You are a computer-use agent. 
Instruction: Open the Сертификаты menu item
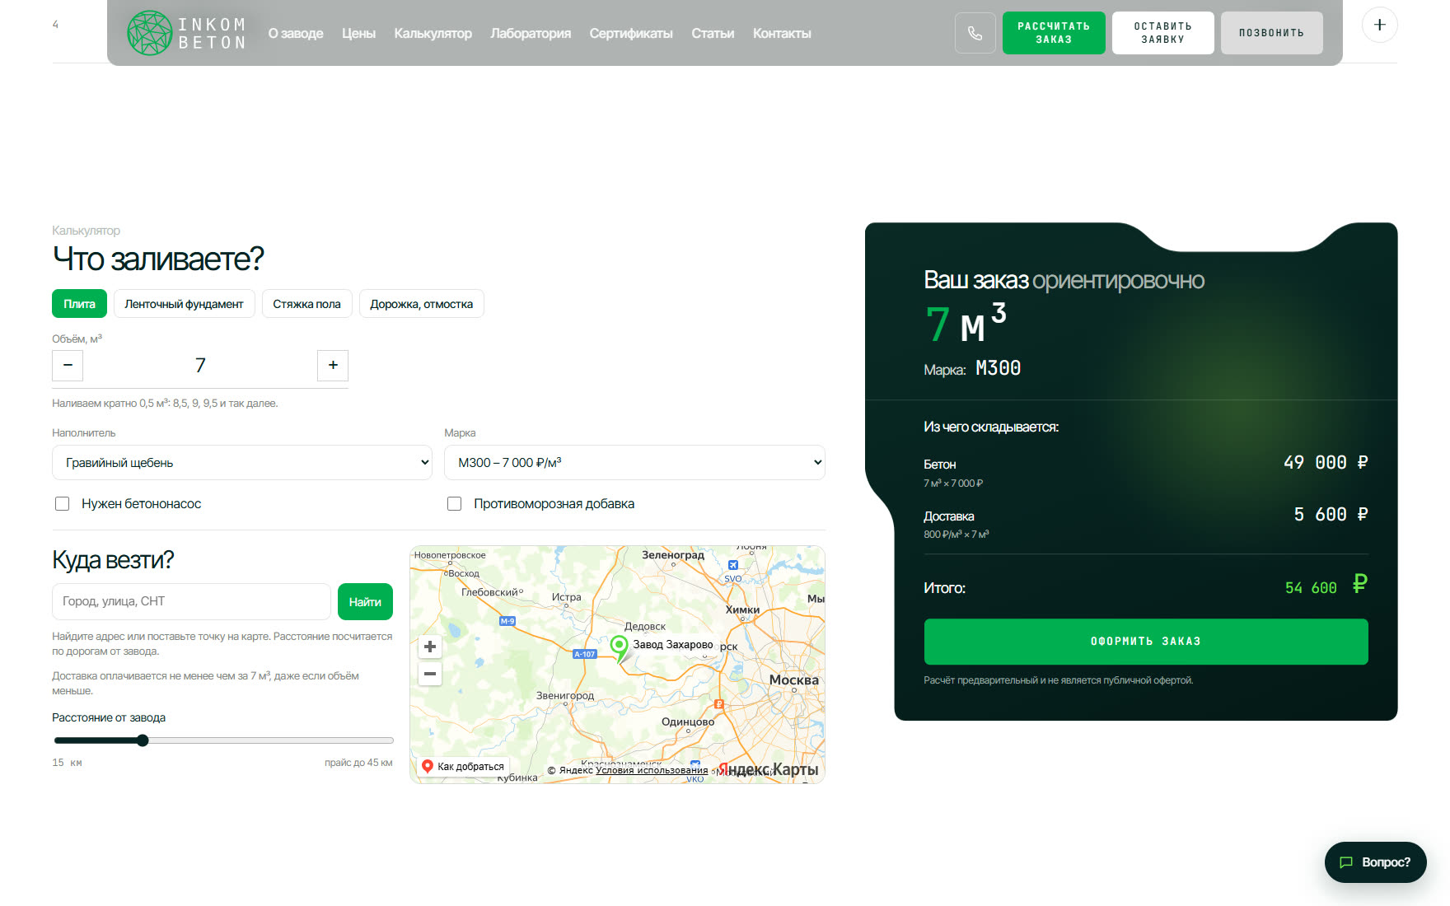click(631, 34)
